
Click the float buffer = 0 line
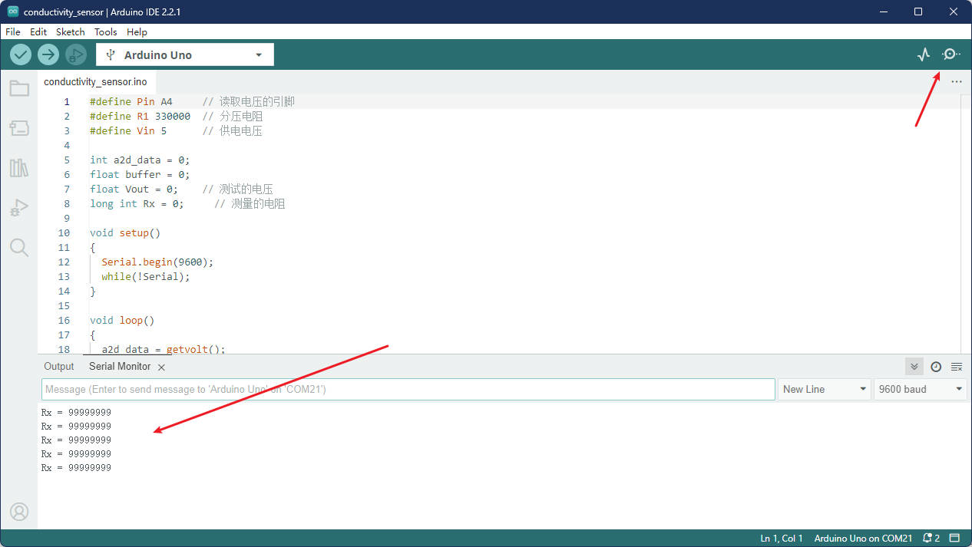coord(140,174)
